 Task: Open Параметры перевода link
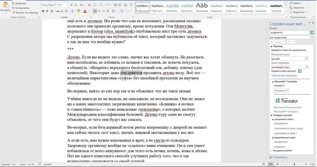(284, 75)
